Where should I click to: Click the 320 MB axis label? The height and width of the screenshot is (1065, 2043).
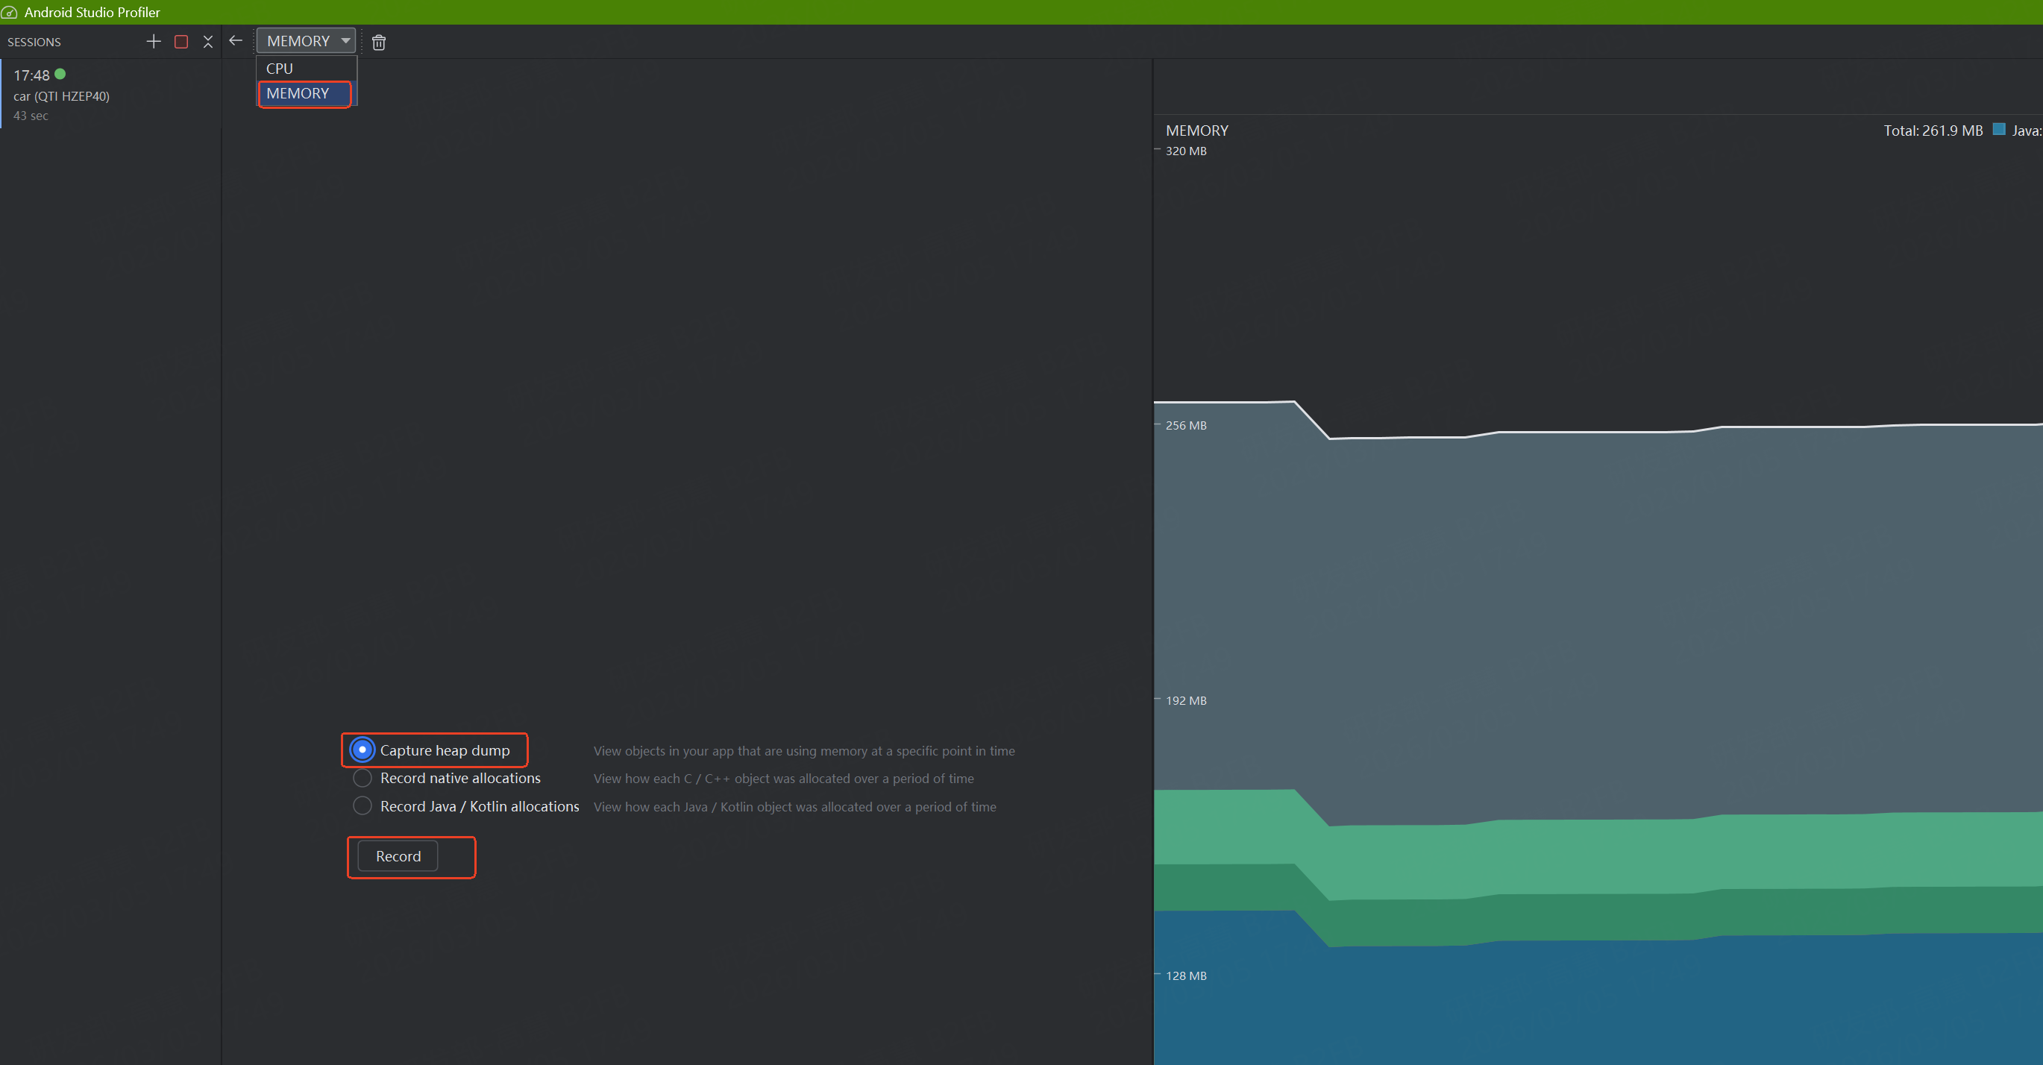tap(1186, 151)
